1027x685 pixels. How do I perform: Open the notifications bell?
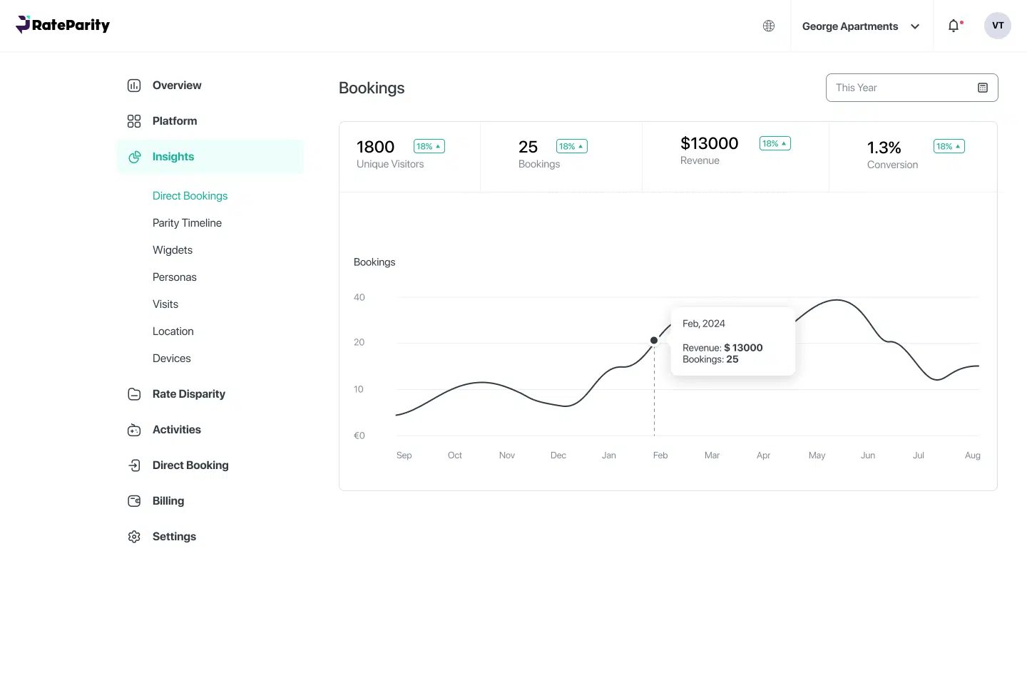pyautogui.click(x=954, y=26)
